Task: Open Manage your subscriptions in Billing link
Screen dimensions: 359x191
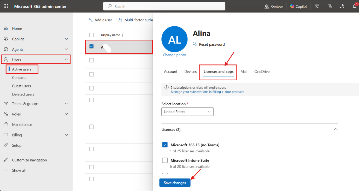Action: [207, 92]
